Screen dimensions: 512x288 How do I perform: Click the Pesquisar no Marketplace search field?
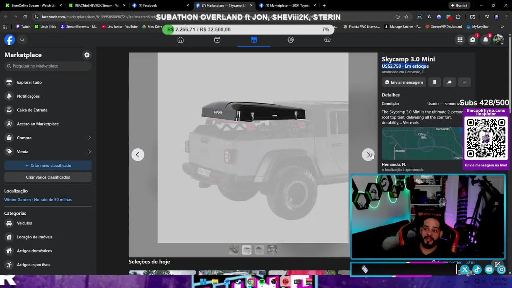click(x=48, y=66)
